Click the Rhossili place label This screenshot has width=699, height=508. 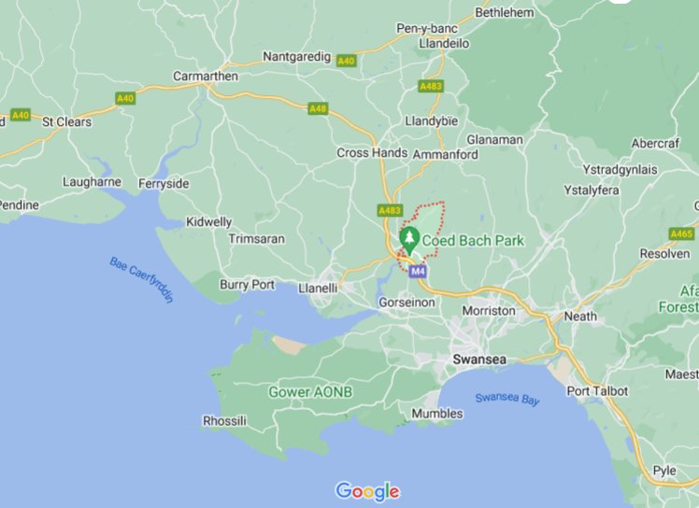click(x=224, y=421)
